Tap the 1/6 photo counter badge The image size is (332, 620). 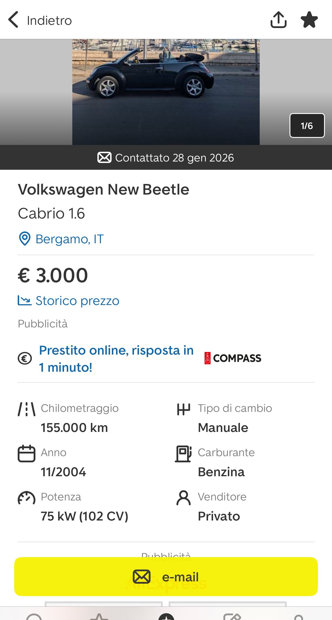coord(307,125)
